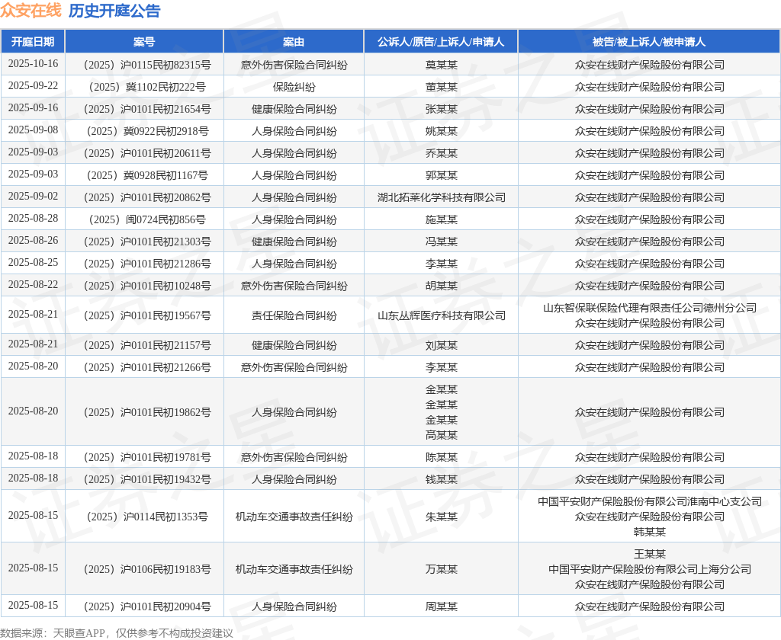The width and height of the screenshot is (781, 640).
Task: Click date cell 2025-08-22
Action: (x=33, y=285)
